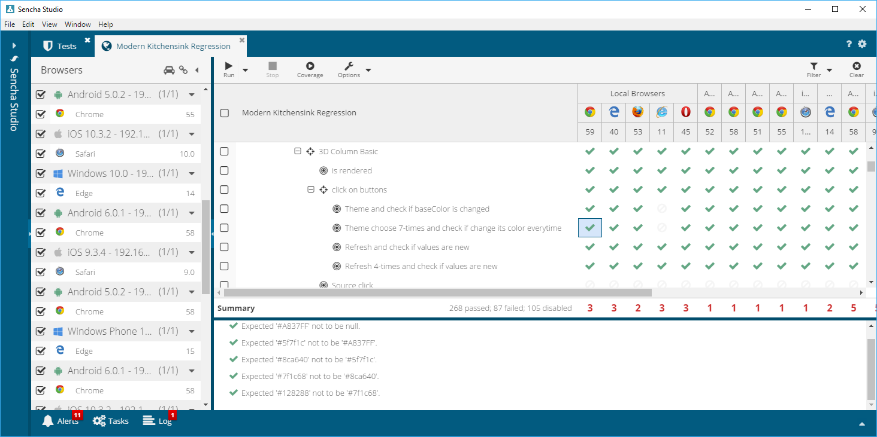
Task: Uncheck Safari 10.0 checkbox
Action: [41, 154]
